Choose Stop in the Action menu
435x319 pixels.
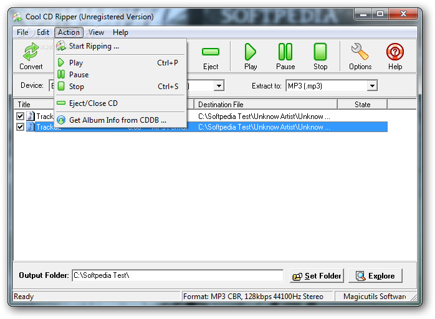120,86
